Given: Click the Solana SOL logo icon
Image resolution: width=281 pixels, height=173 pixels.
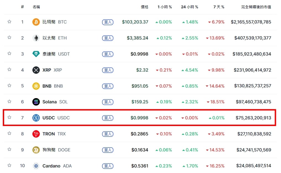Looking at the screenshot, I should tap(36, 102).
